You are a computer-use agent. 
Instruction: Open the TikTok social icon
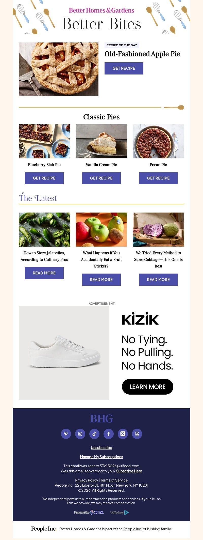tap(94, 434)
